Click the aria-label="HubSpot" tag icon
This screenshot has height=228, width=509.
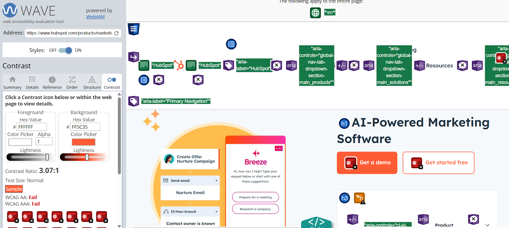(229, 66)
